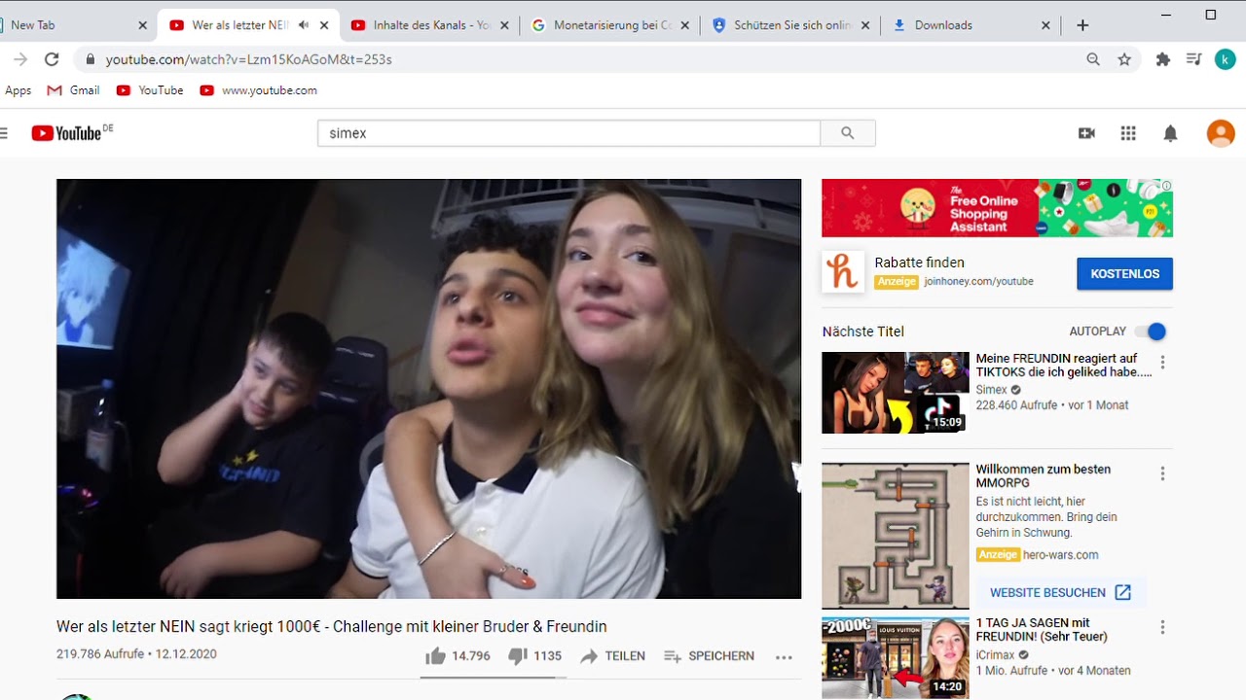Open the Gmail bookmark
1246x700 pixels.
pos(74,90)
